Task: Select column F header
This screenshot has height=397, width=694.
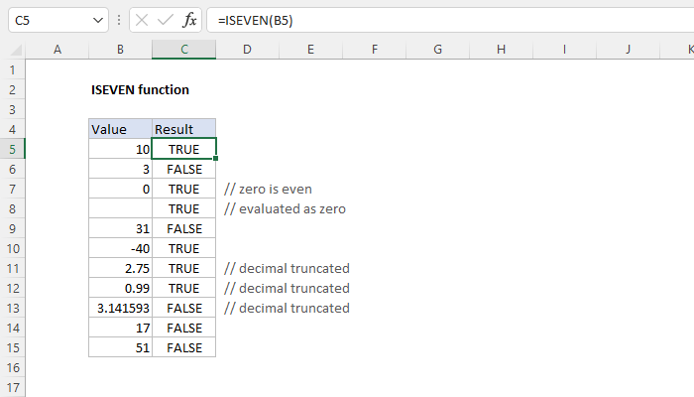Action: 375,50
